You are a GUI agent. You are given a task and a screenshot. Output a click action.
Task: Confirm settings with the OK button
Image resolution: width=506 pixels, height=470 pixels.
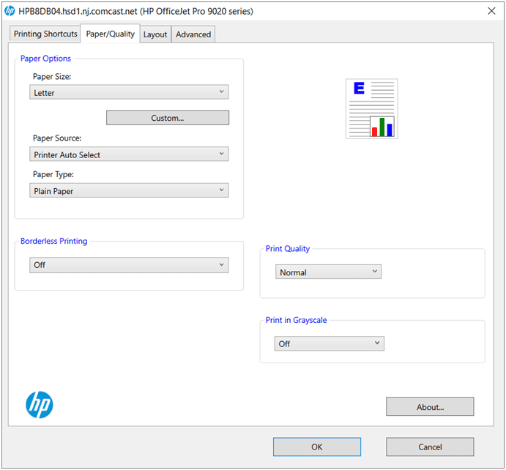pyautogui.click(x=317, y=447)
